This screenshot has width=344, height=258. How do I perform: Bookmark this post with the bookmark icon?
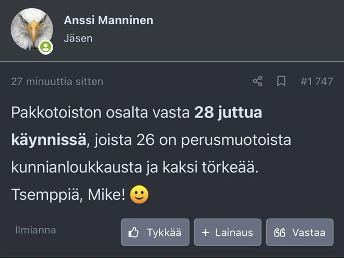click(281, 81)
